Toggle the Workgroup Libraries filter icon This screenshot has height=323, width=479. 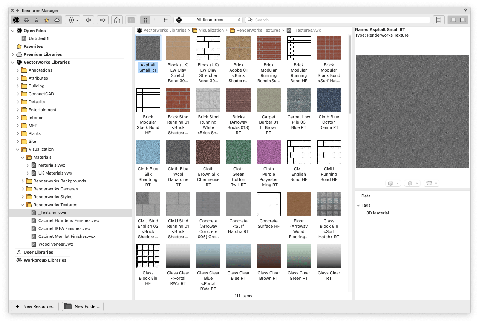point(26,20)
